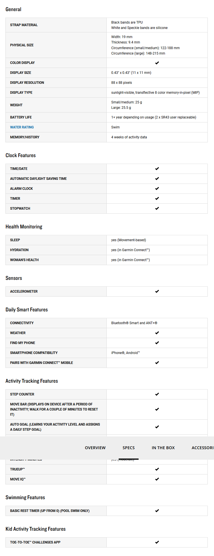214x556 pixels.
Task: Click the Swimming Features section heading
Action: click(x=25, y=497)
